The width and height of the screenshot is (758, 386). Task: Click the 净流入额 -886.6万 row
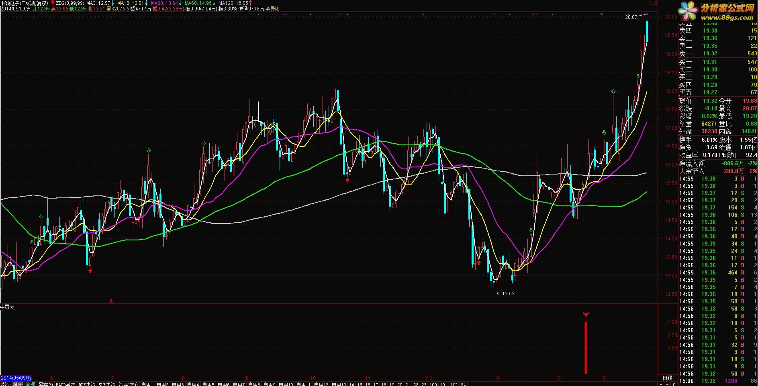718,163
